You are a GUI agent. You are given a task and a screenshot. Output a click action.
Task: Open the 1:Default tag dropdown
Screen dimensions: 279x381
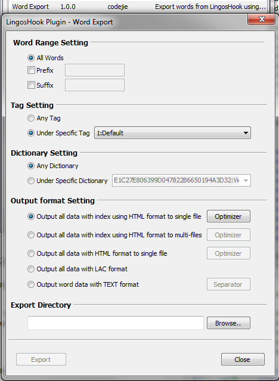[172, 133]
